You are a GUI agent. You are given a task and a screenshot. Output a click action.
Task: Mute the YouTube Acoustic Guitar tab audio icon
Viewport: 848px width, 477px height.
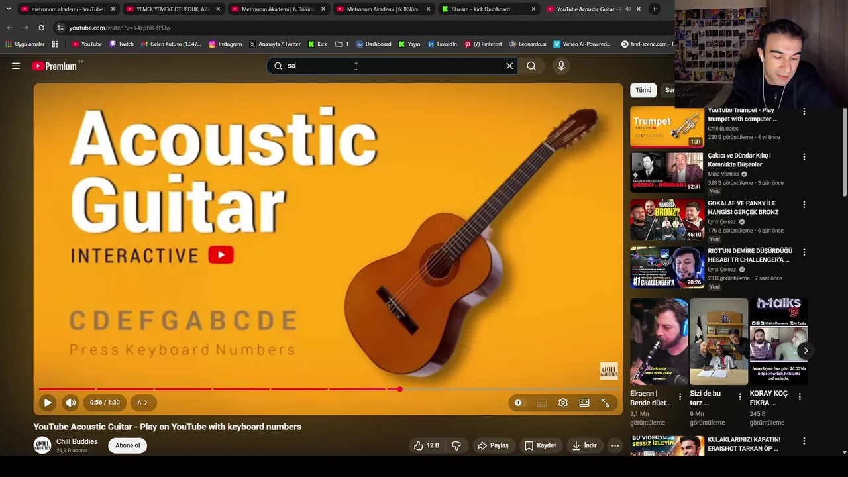tap(628, 9)
